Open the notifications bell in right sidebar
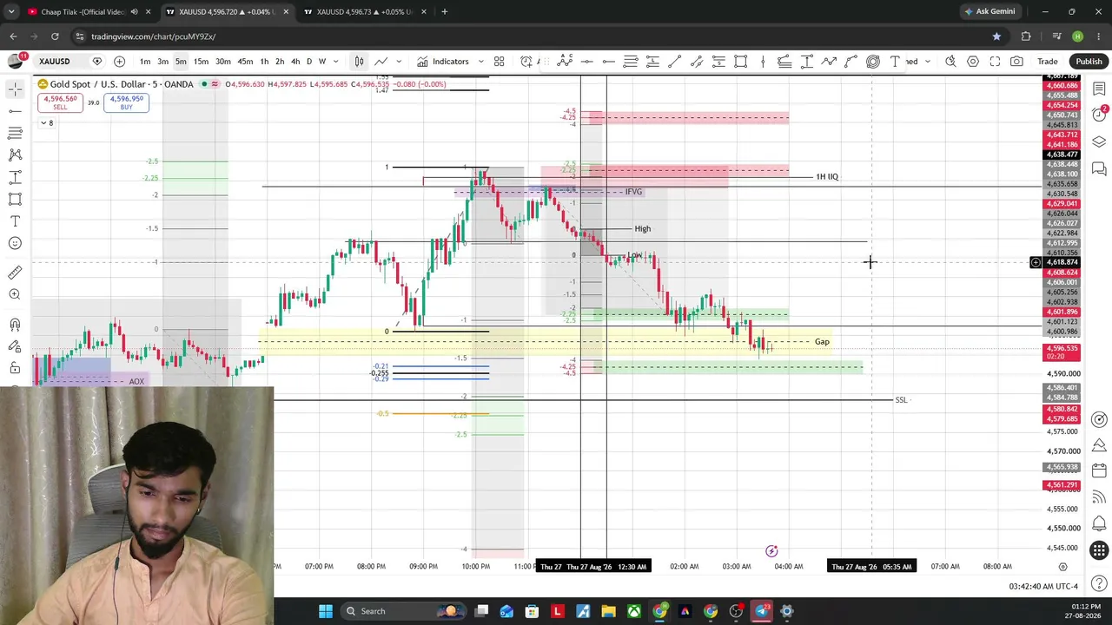The height and width of the screenshot is (625, 1112). coord(1099,523)
